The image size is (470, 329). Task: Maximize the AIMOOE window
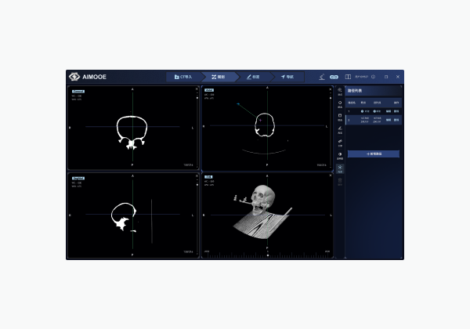point(386,77)
